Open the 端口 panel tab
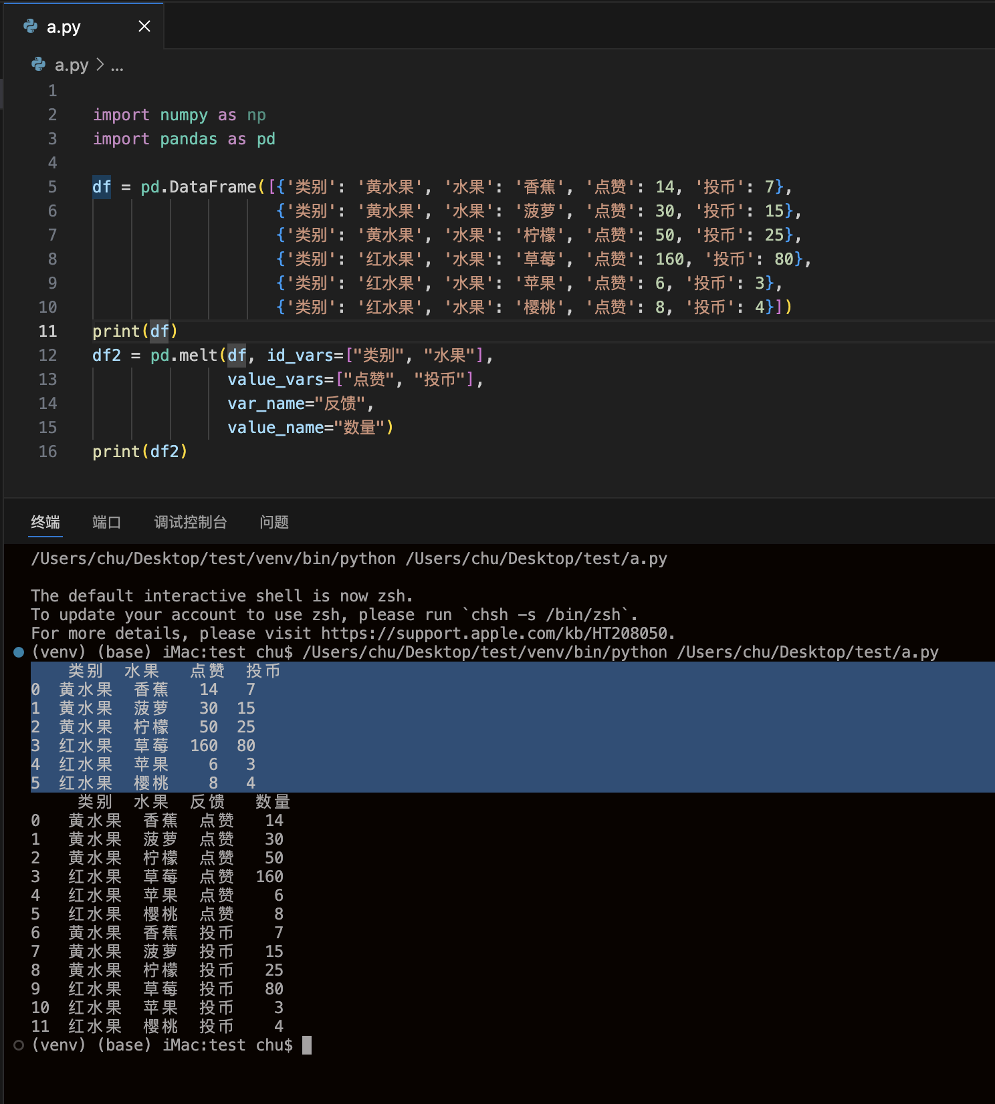This screenshot has height=1104, width=995. pos(106,522)
